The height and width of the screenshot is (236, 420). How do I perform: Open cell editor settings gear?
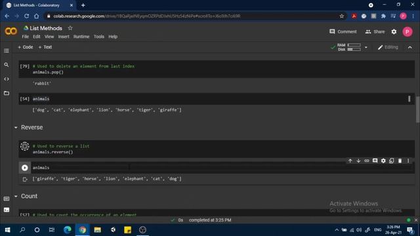coord(383,161)
